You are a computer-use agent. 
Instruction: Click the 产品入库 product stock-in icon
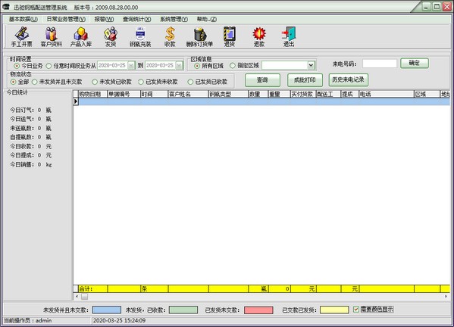coord(81,37)
